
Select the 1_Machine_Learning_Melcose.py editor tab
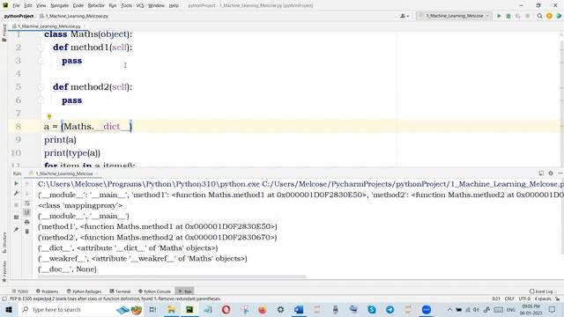pyautogui.click(x=49, y=26)
